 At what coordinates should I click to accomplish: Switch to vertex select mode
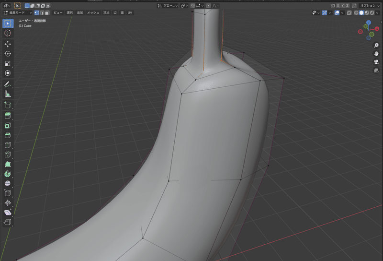point(37,12)
